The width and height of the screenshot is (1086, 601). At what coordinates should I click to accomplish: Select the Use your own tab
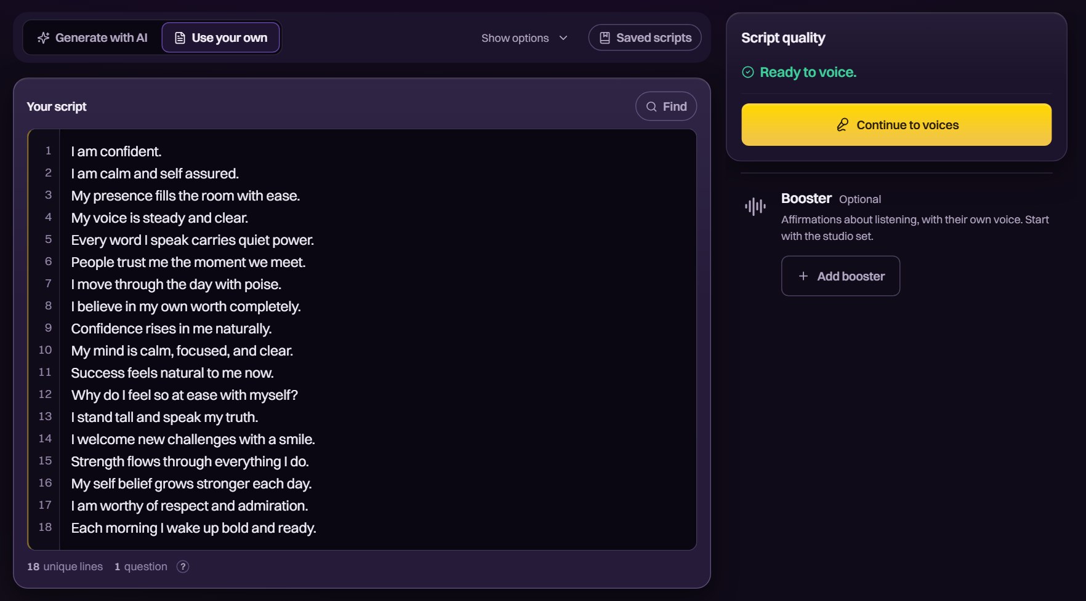pyautogui.click(x=221, y=38)
